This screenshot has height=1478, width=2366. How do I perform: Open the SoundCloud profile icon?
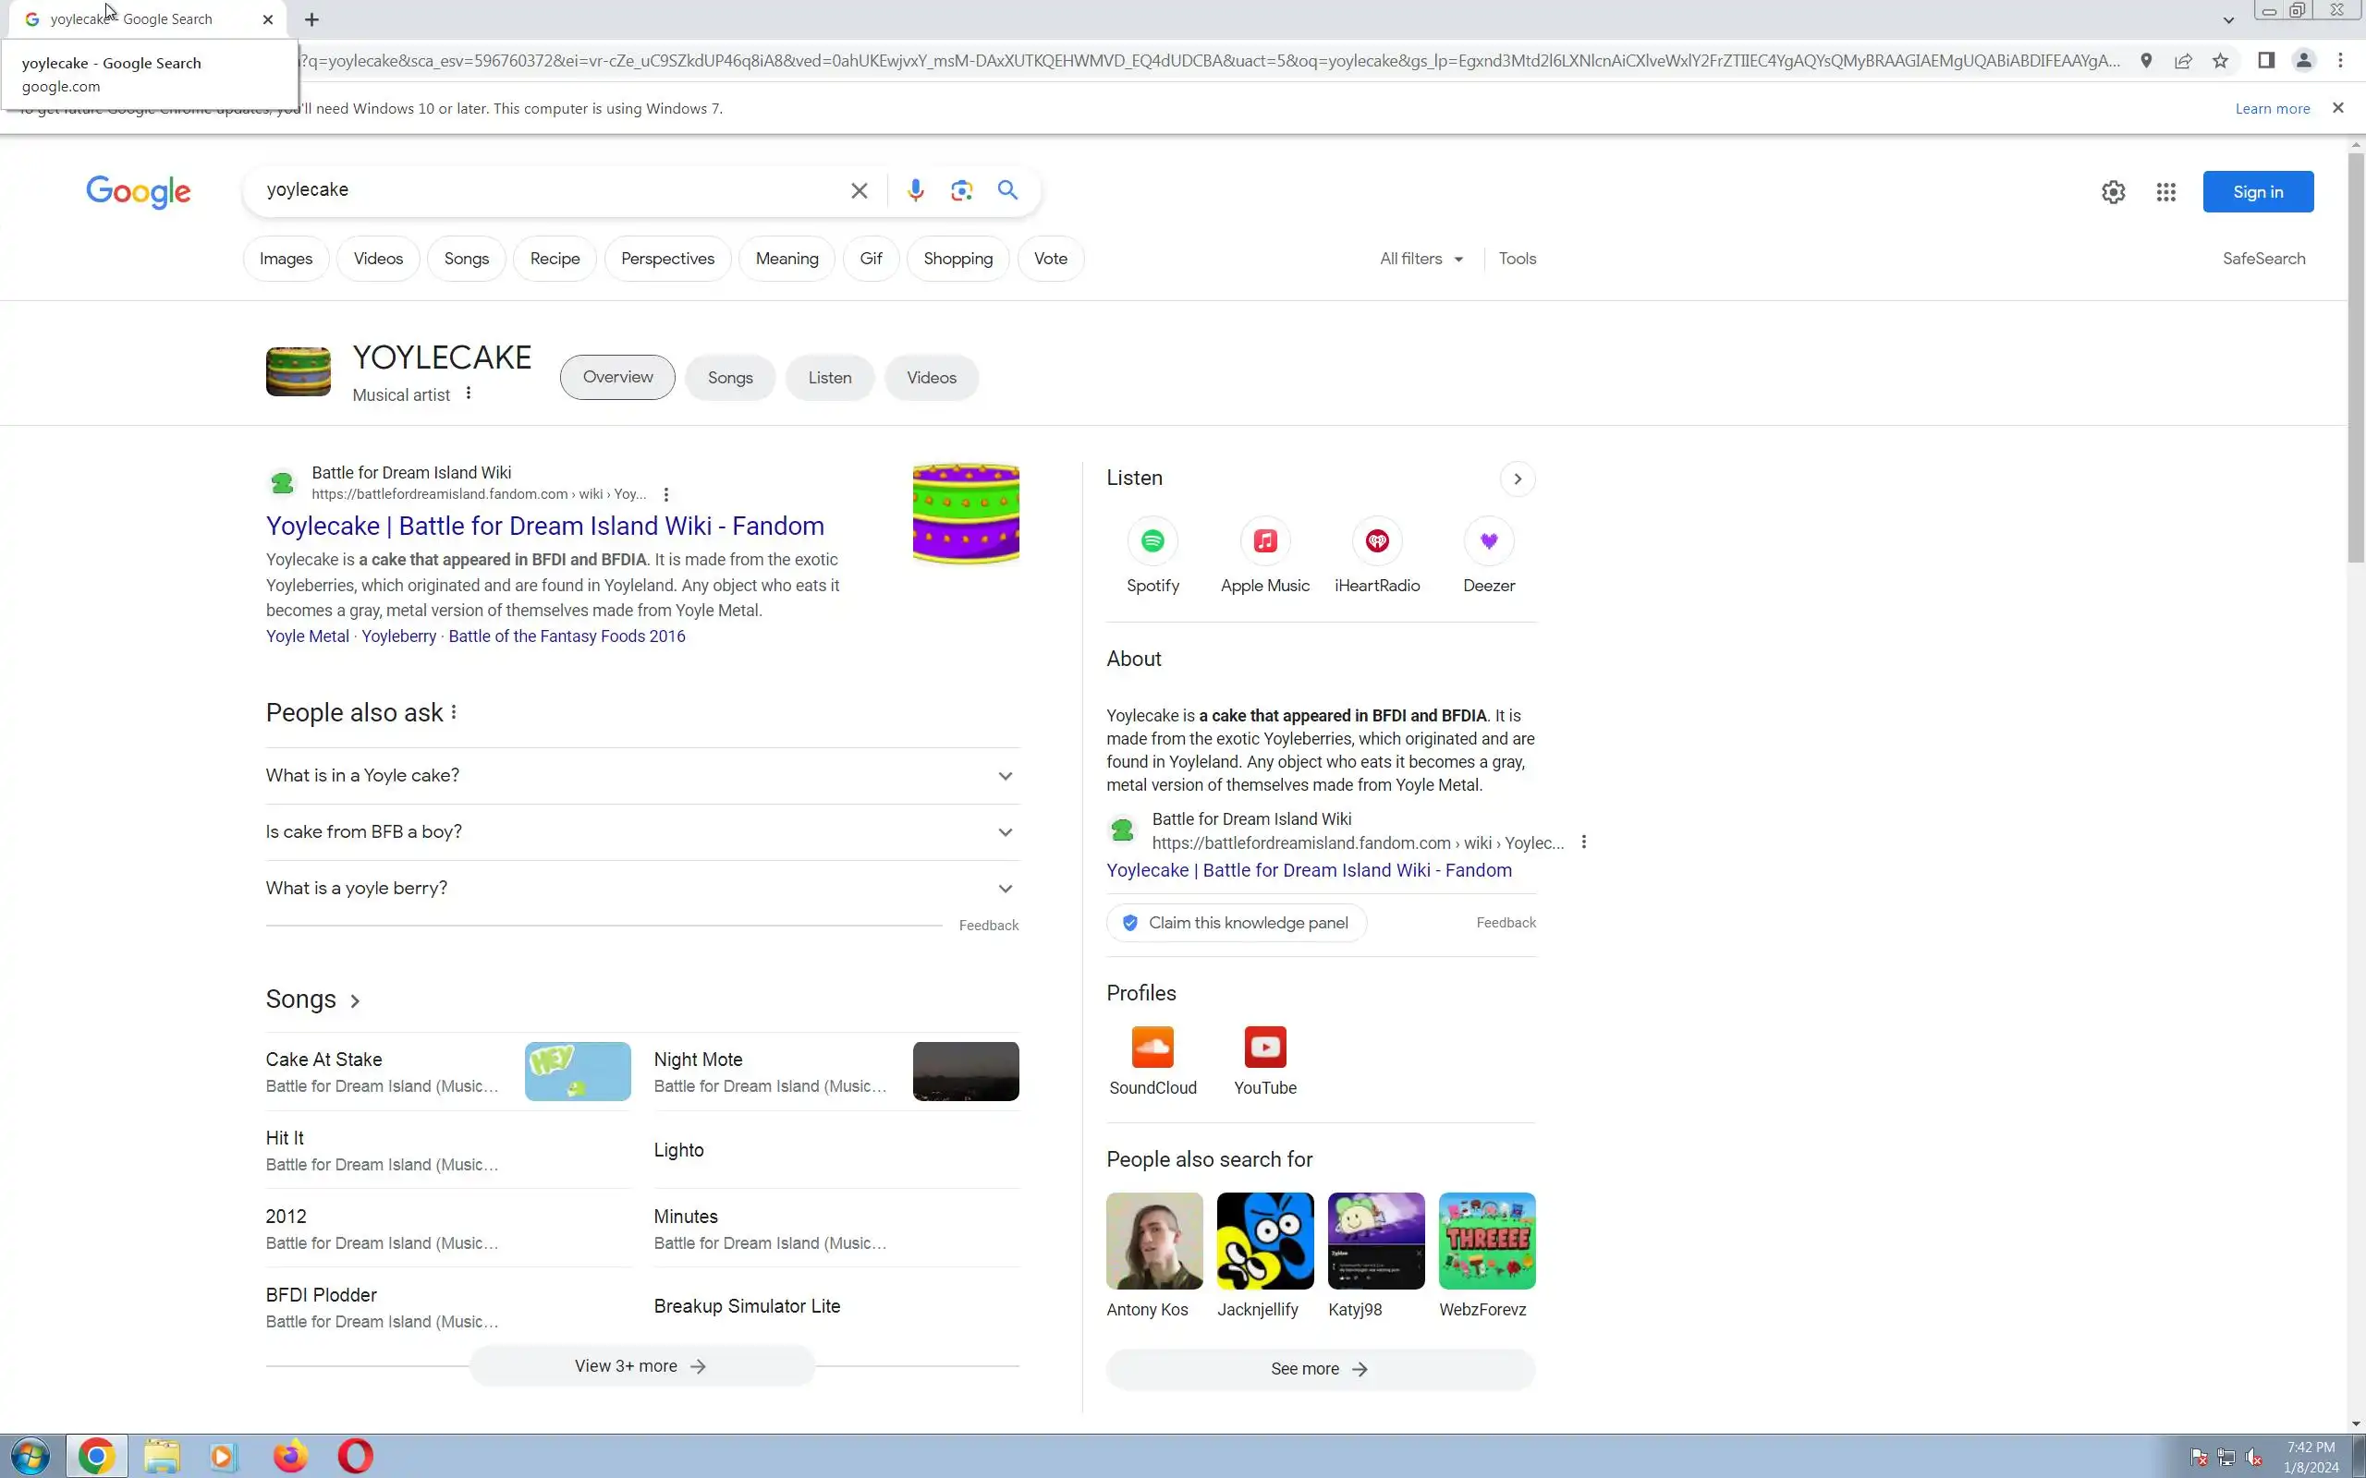(x=1153, y=1048)
